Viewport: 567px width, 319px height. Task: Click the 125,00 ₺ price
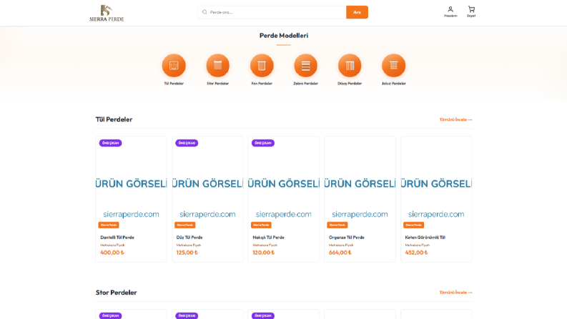pyautogui.click(x=187, y=252)
